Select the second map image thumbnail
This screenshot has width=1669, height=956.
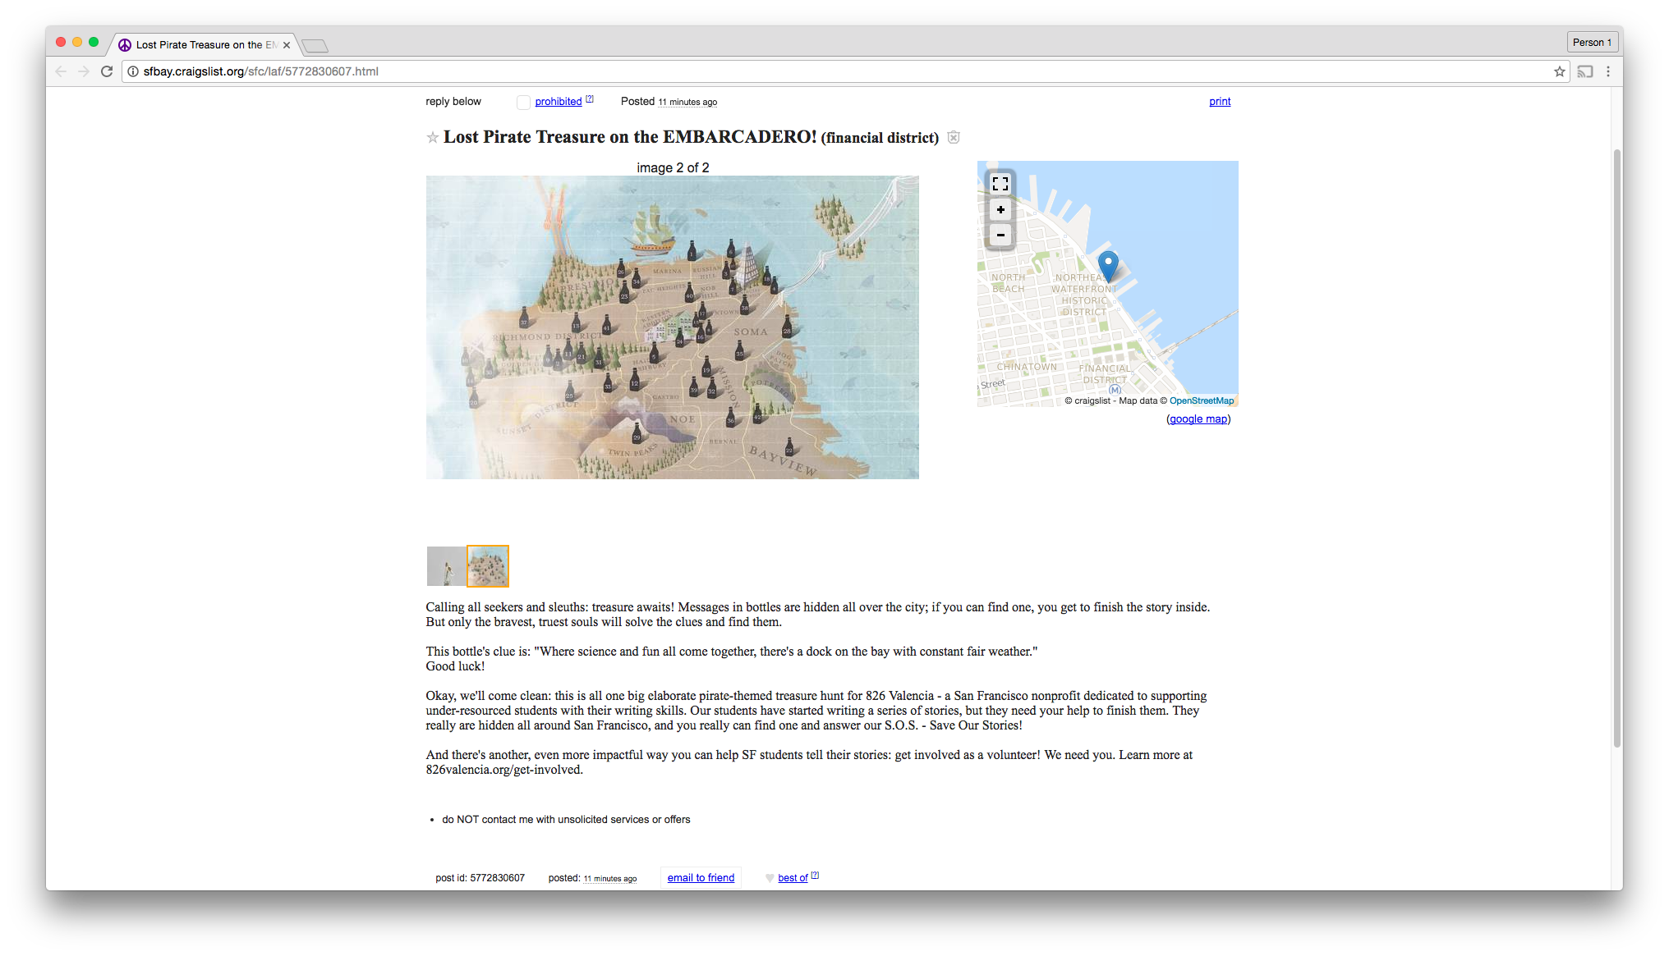click(488, 566)
